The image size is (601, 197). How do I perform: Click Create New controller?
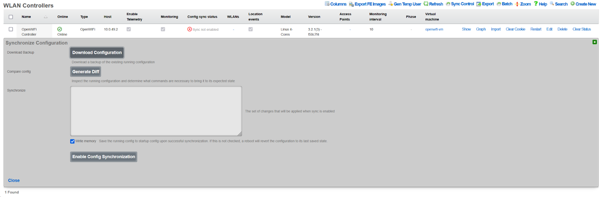[583, 4]
